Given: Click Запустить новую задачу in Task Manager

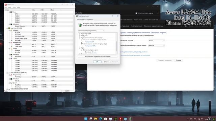Looking at the screenshot, I should click(x=144, y=13).
